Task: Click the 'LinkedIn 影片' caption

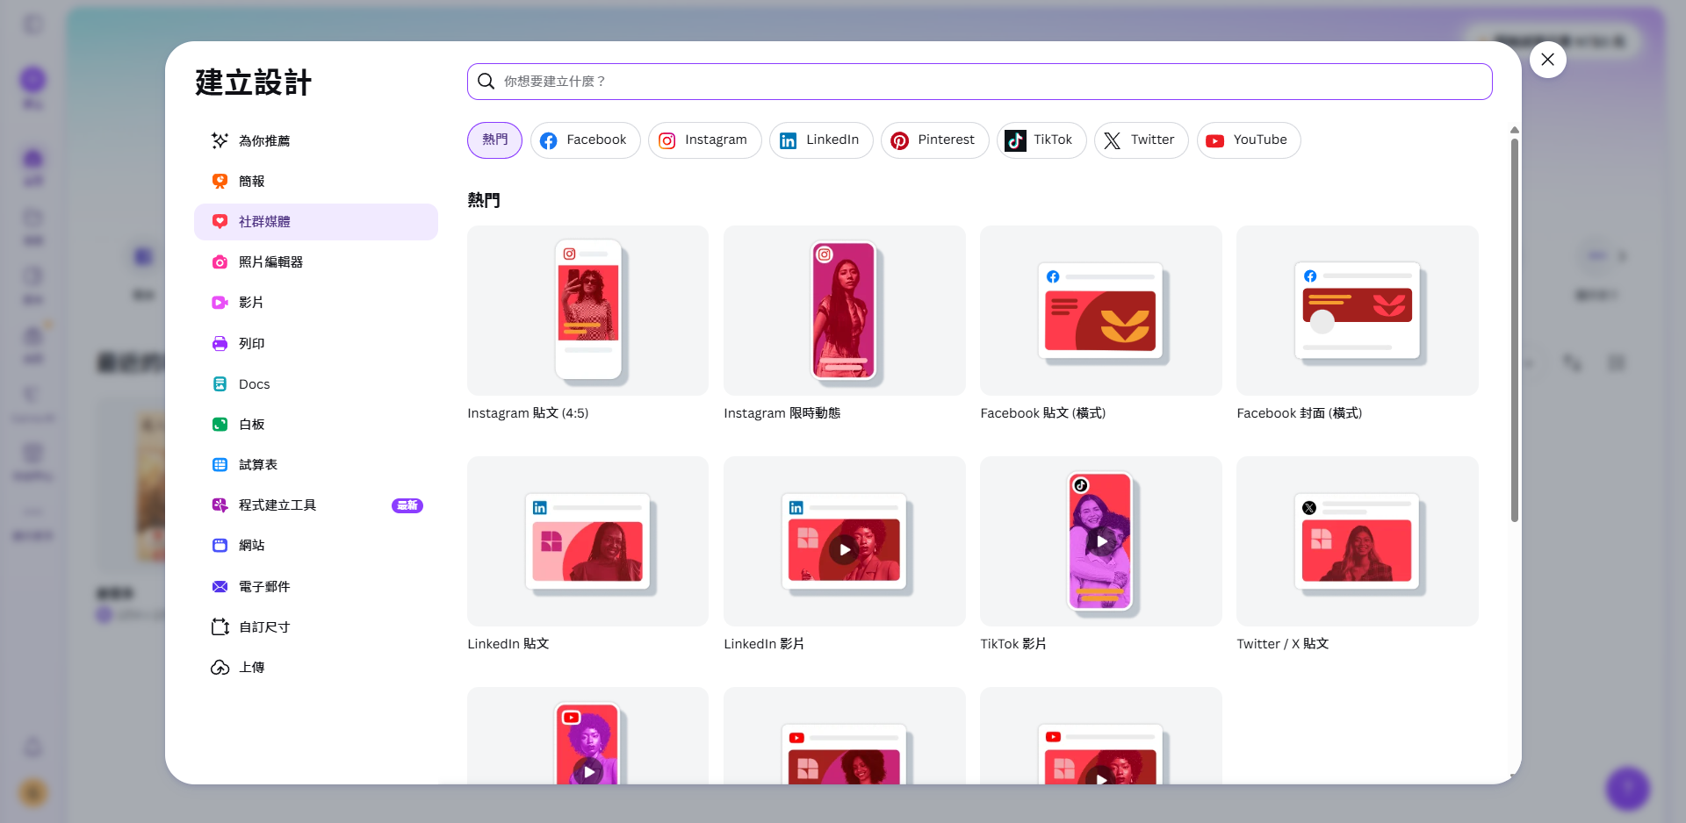Action: tap(764, 644)
